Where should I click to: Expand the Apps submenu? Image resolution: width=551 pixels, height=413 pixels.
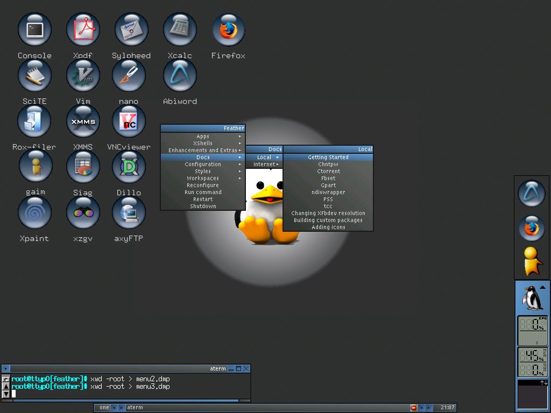click(x=203, y=136)
